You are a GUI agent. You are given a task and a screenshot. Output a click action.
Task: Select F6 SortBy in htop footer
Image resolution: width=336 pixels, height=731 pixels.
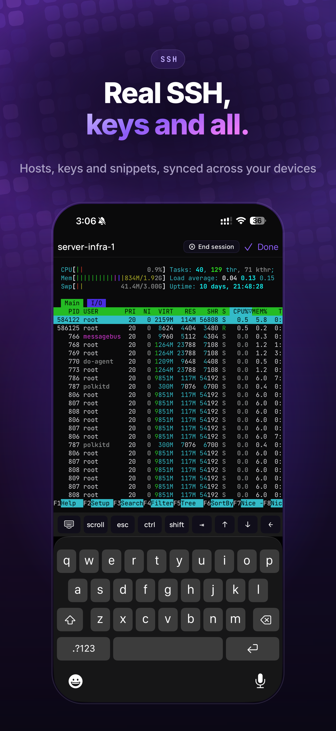[218, 503]
